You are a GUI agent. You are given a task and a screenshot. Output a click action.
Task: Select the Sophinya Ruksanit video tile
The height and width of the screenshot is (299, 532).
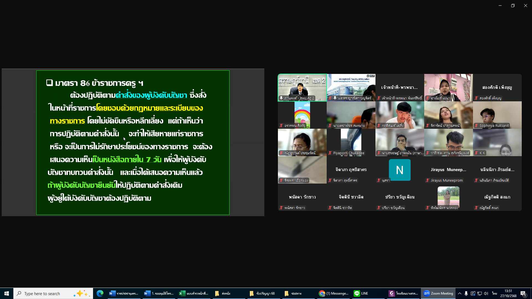tap(497, 115)
